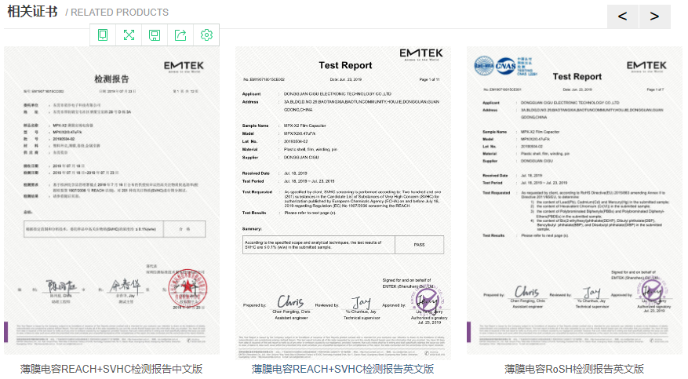Image resolution: width=688 pixels, height=379 pixels.
Task: Click caption 薄膜电容RoSH检测报告英文版
Action: (574, 369)
